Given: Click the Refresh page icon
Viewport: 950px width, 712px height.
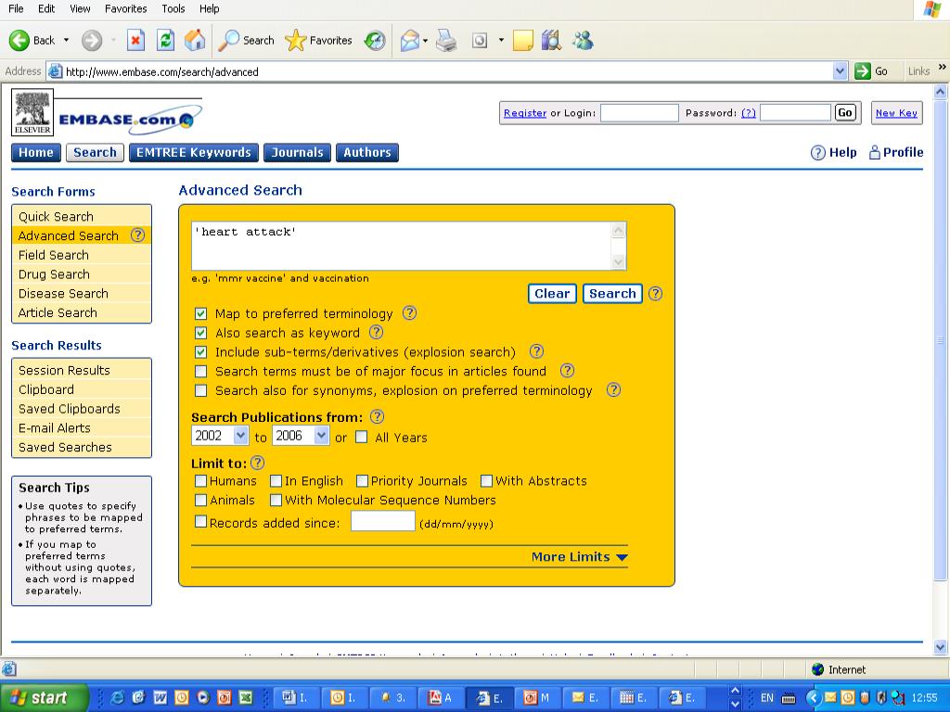Looking at the screenshot, I should (x=165, y=41).
